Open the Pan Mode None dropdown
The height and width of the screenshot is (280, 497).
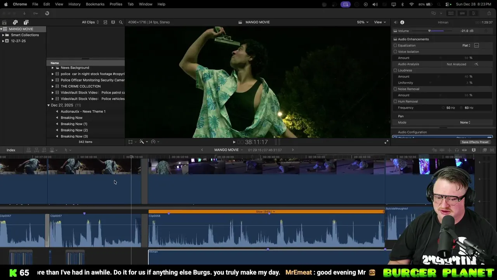[x=465, y=122]
